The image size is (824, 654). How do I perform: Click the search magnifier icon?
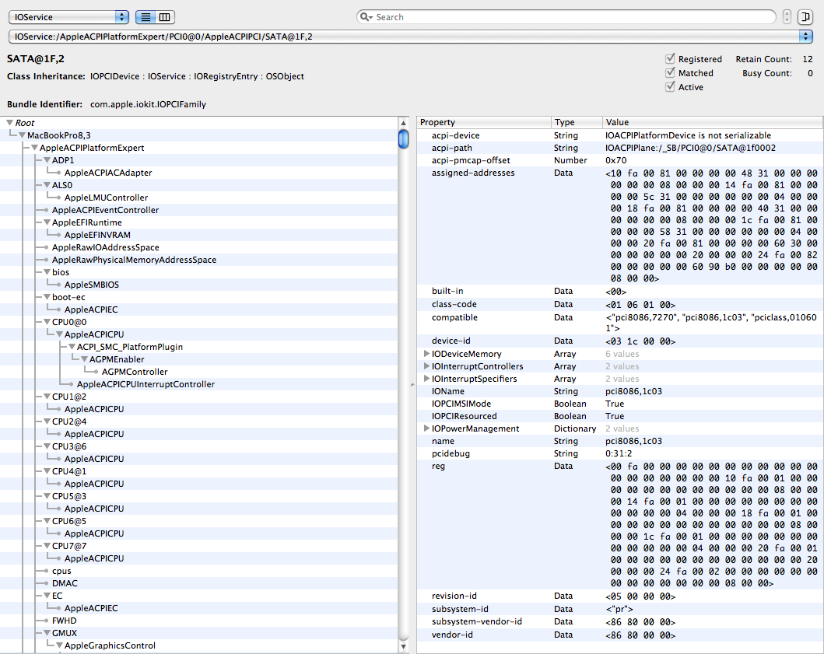(366, 17)
